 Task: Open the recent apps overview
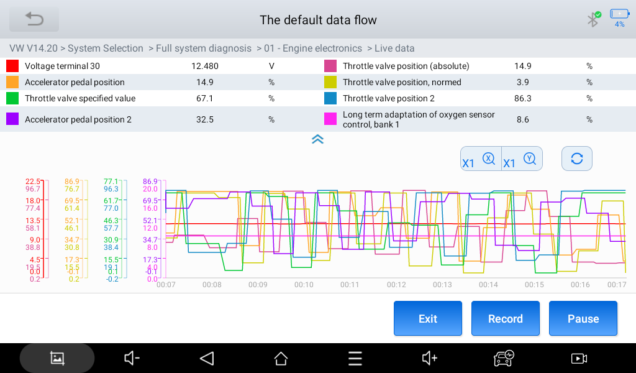tap(355, 358)
